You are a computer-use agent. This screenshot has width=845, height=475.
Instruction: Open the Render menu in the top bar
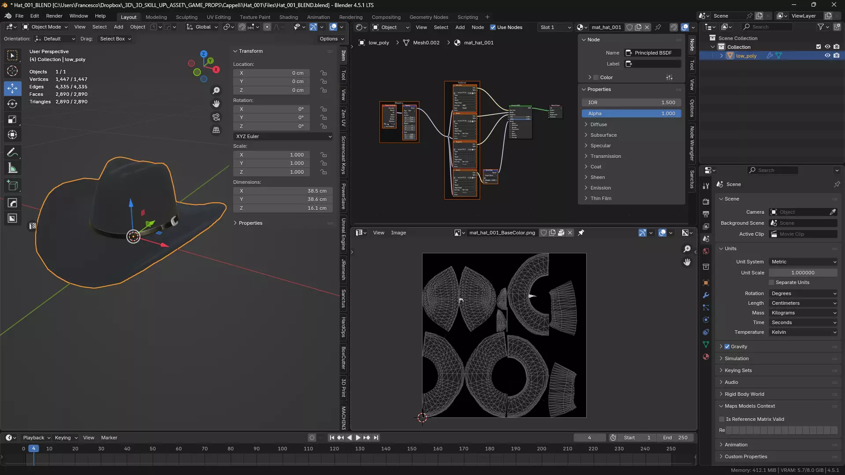pos(54,16)
